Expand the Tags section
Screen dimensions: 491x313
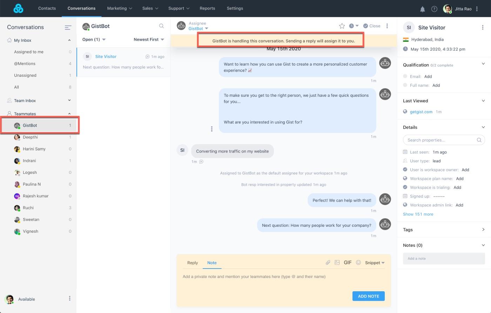pos(483,230)
